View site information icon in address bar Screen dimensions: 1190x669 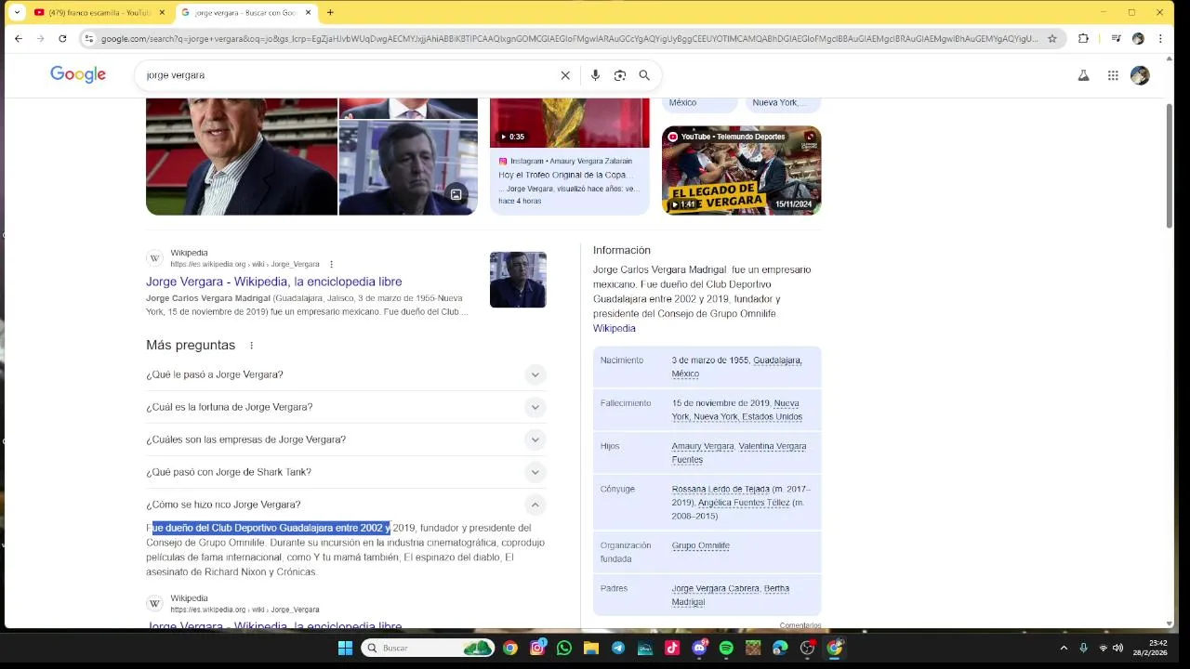tap(88, 38)
